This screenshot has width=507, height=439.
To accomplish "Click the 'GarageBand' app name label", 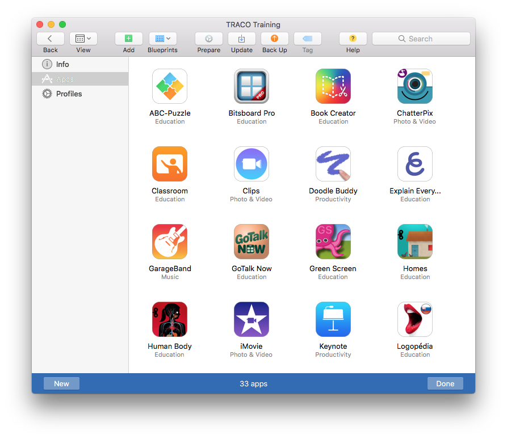I will pyautogui.click(x=170, y=268).
